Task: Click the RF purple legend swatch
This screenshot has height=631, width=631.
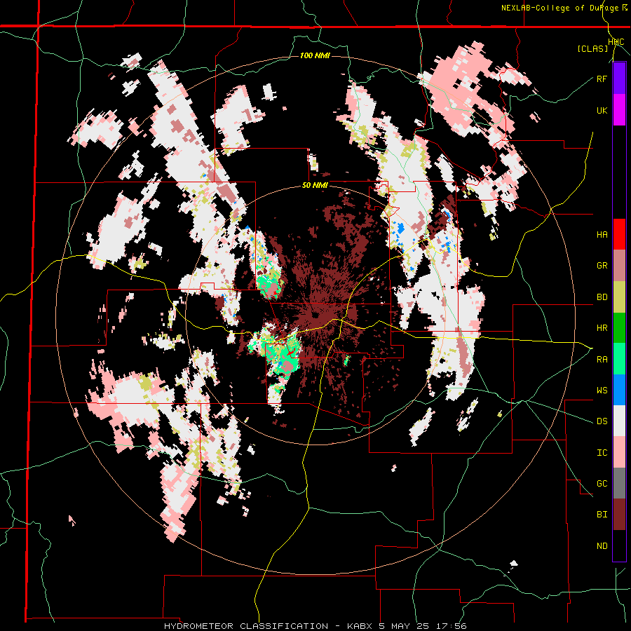Action: [619, 79]
